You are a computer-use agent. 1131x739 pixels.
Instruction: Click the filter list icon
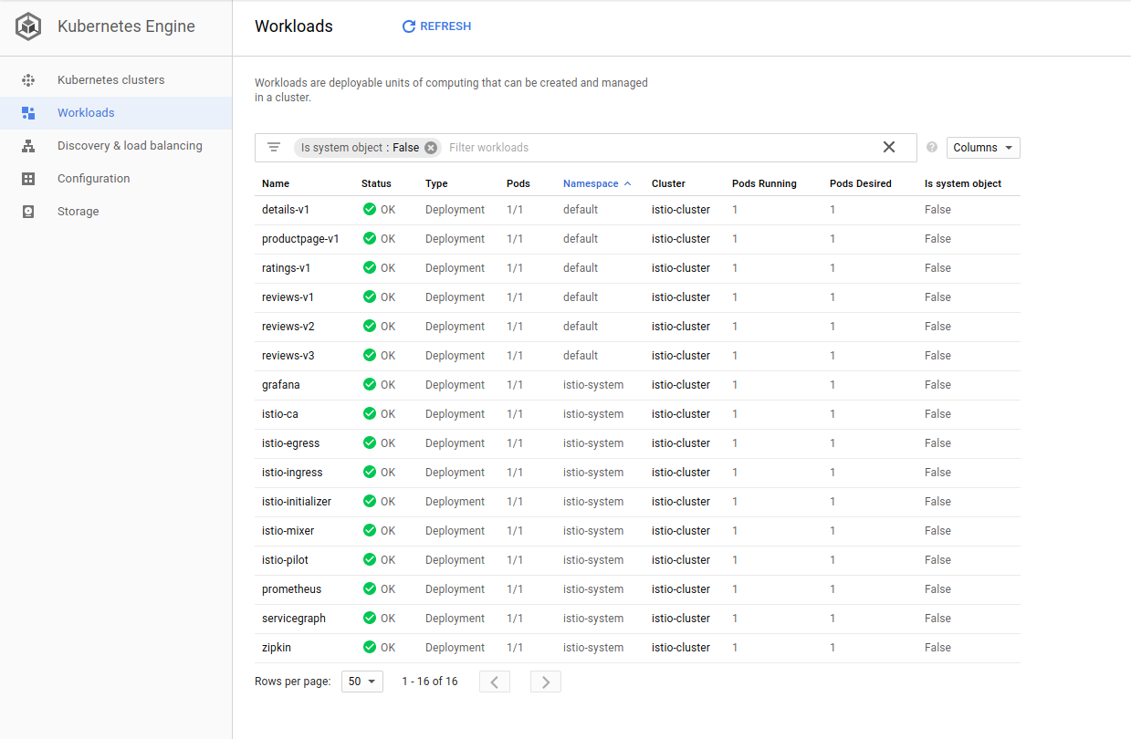[273, 147]
